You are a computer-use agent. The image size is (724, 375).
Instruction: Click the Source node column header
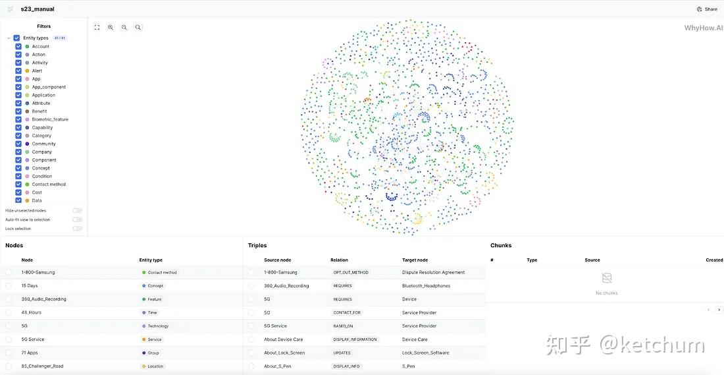(x=278, y=260)
